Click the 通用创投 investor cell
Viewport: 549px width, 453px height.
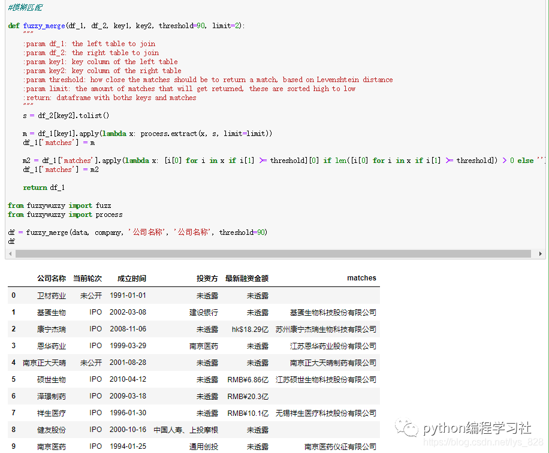coord(204,446)
